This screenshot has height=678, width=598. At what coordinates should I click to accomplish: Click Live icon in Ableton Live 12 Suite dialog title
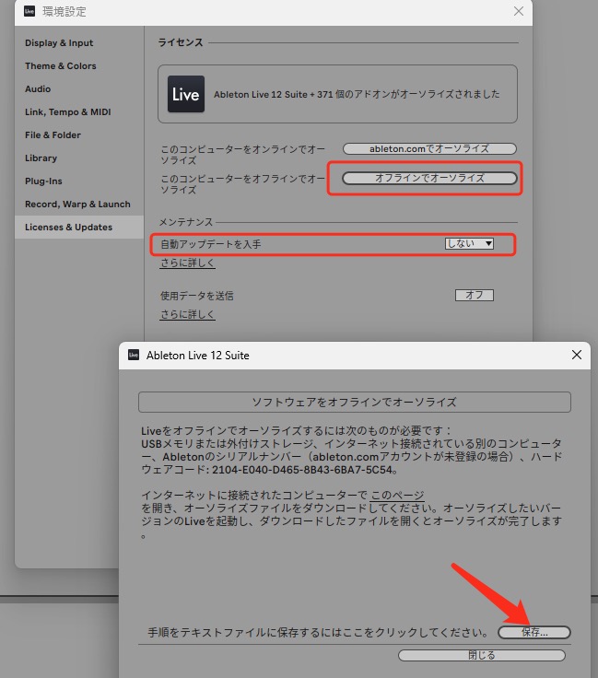pyautogui.click(x=134, y=355)
